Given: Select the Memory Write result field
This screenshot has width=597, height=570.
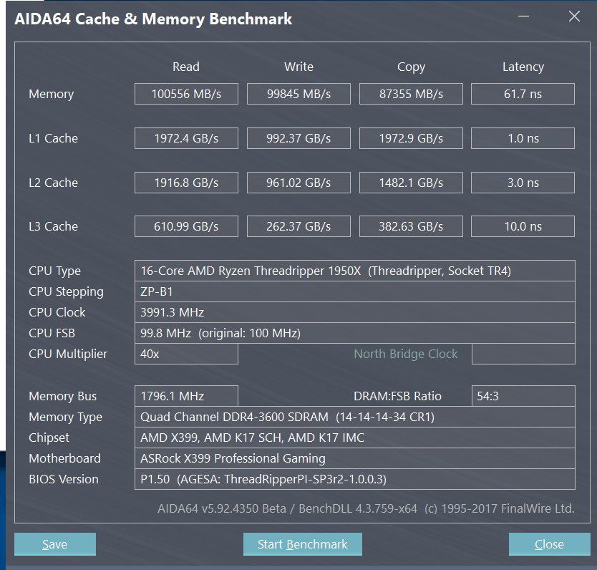Looking at the screenshot, I should click(298, 94).
